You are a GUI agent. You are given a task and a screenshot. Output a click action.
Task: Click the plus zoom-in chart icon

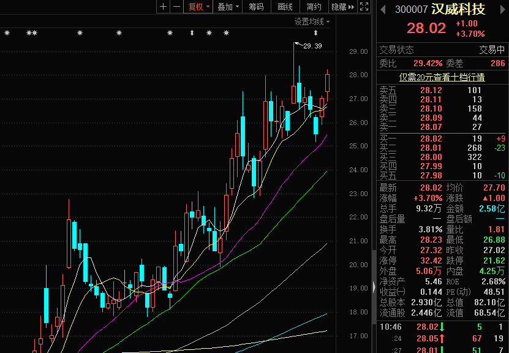(x=163, y=7)
